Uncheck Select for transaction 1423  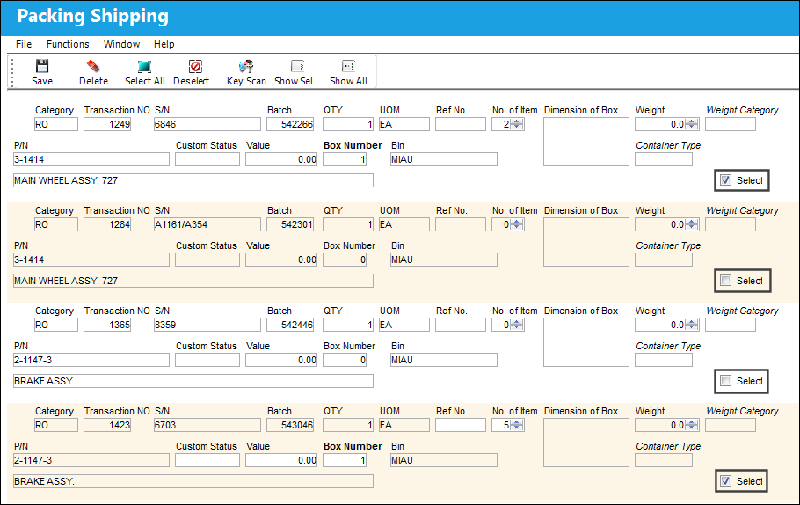point(725,481)
